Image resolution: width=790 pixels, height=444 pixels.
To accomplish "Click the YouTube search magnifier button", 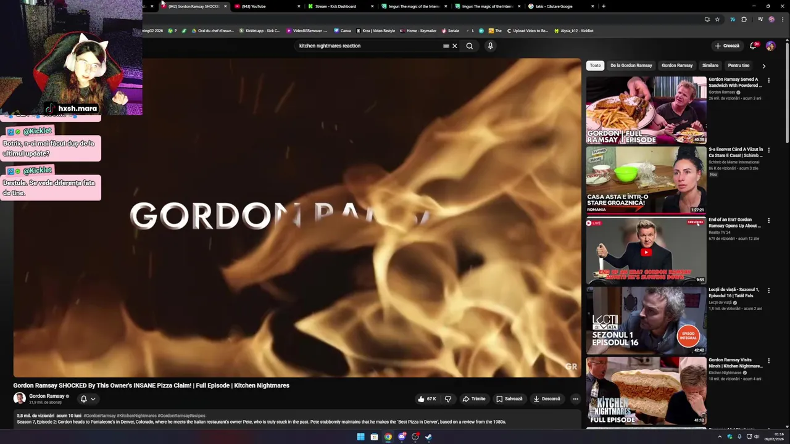I will click(470, 46).
